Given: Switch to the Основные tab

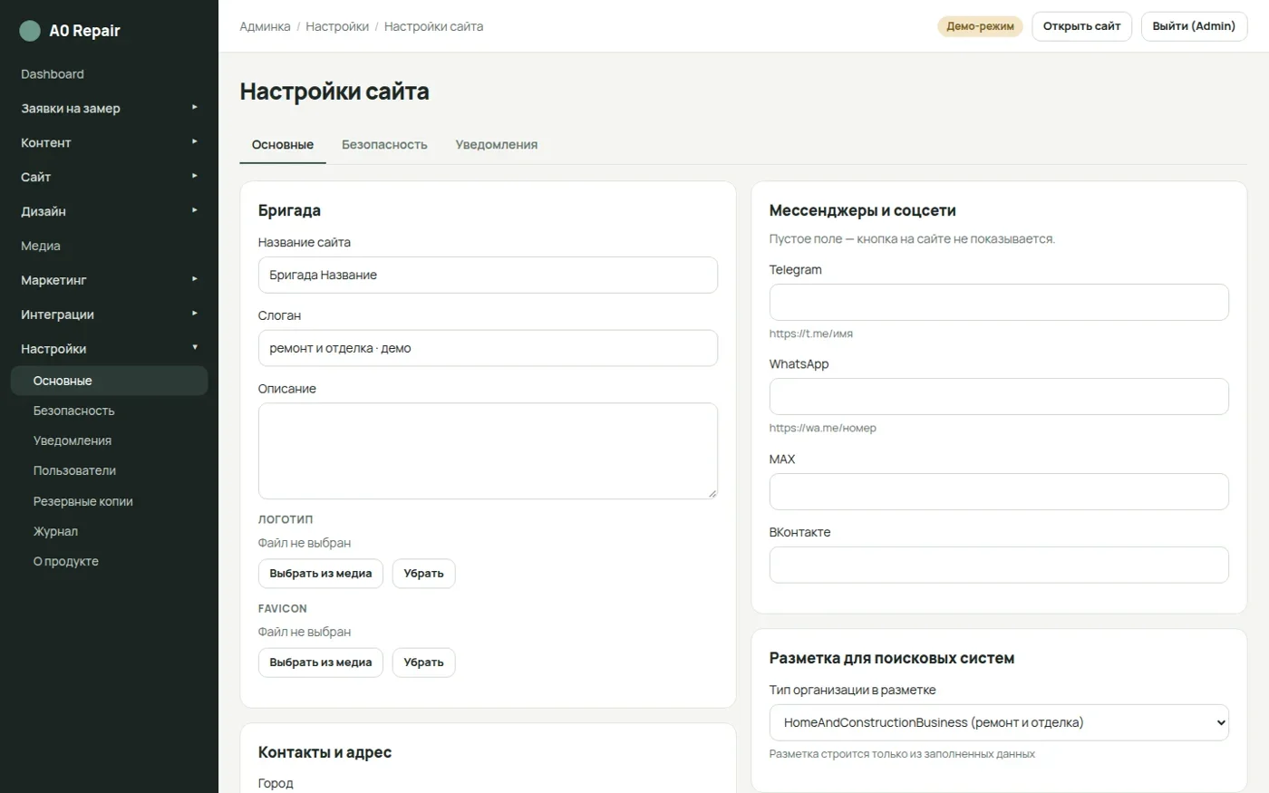Looking at the screenshot, I should click(x=283, y=145).
